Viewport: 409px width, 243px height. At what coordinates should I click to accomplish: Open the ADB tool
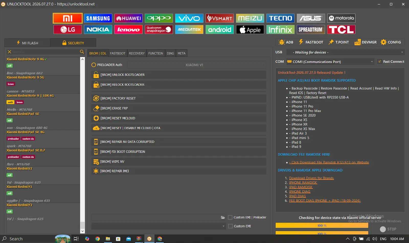pos(286,42)
